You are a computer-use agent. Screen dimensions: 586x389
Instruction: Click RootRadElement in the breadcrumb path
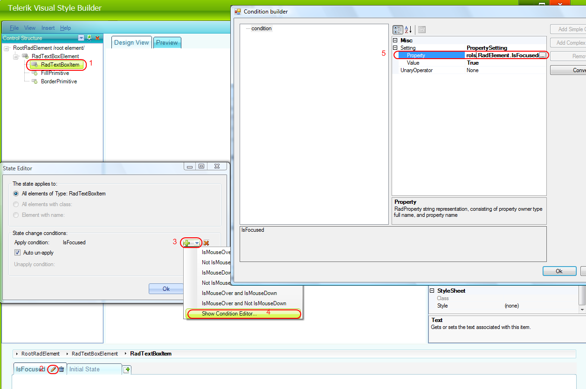[41, 354]
